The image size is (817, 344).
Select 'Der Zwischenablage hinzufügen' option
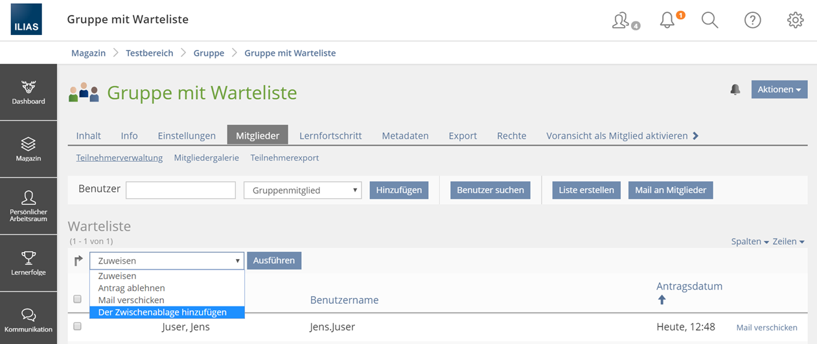click(x=163, y=312)
